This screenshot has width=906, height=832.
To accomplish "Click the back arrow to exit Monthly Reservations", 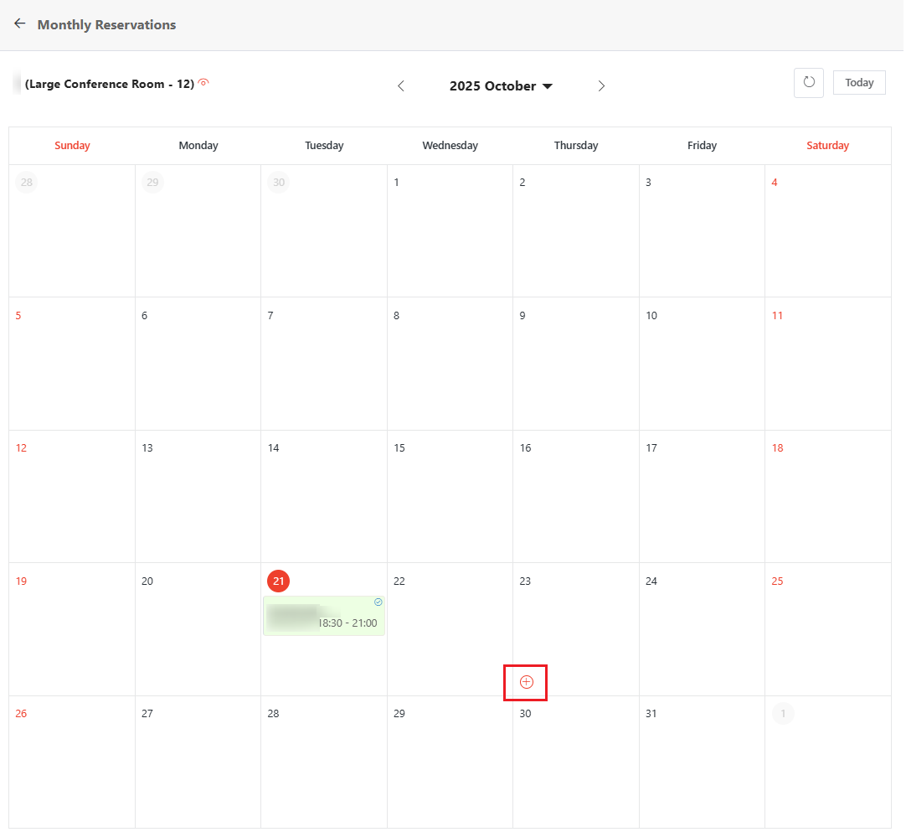I will (19, 23).
